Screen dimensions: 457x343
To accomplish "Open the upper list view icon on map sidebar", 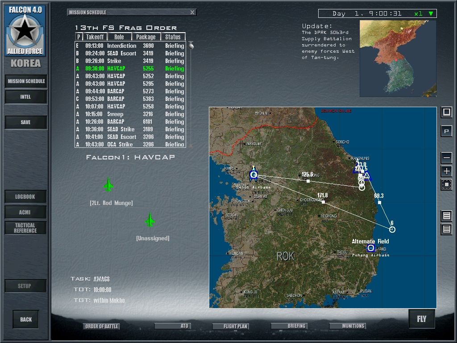I will (446, 215).
